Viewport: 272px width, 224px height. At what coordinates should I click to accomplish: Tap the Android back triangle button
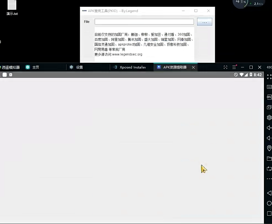(x=269, y=193)
